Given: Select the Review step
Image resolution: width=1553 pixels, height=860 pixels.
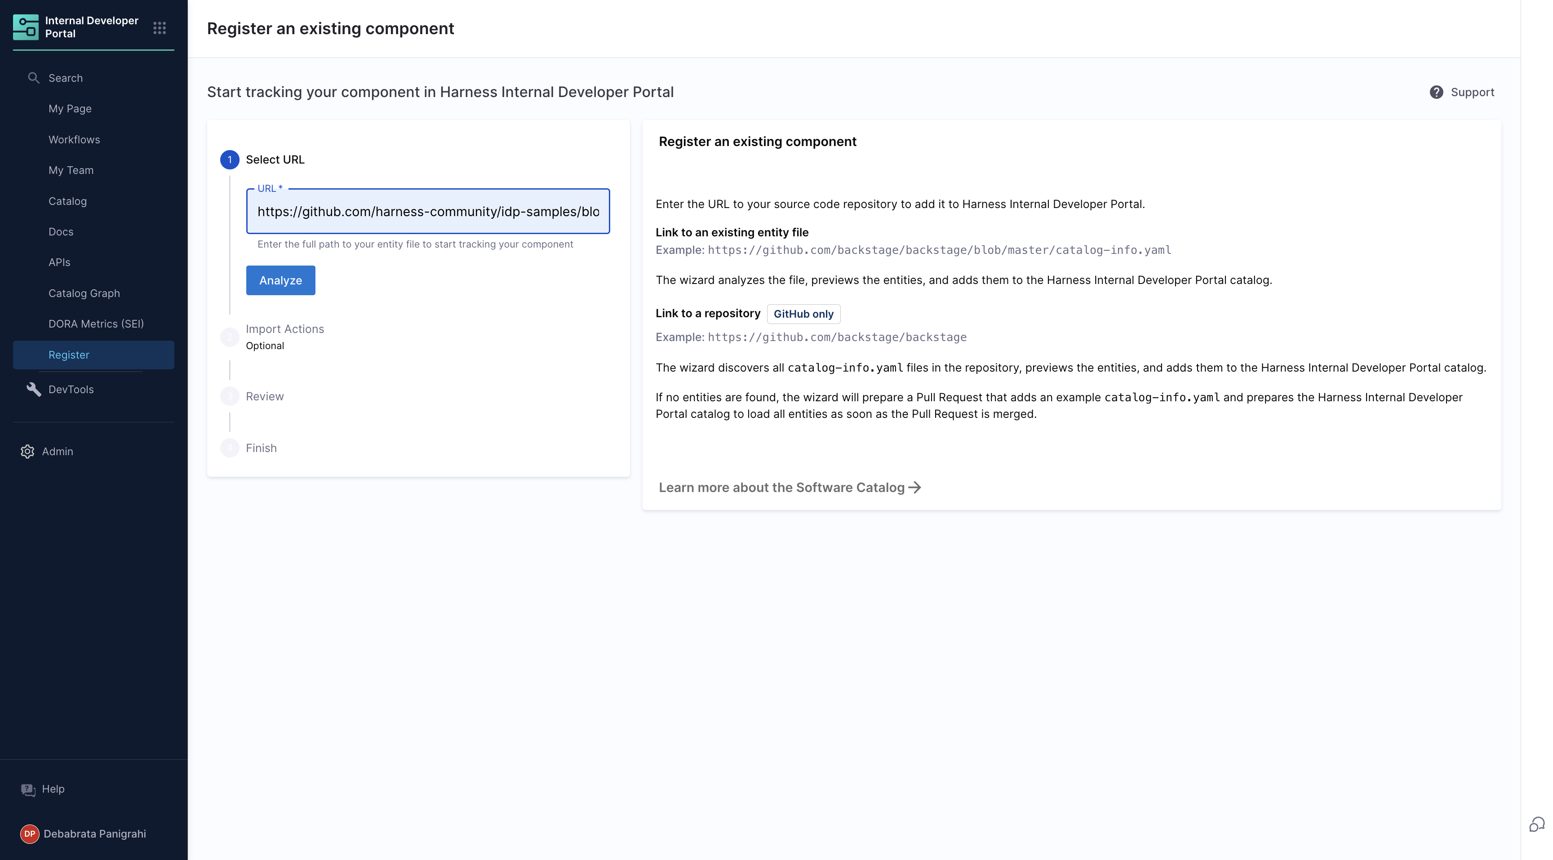Looking at the screenshot, I should pos(264,397).
